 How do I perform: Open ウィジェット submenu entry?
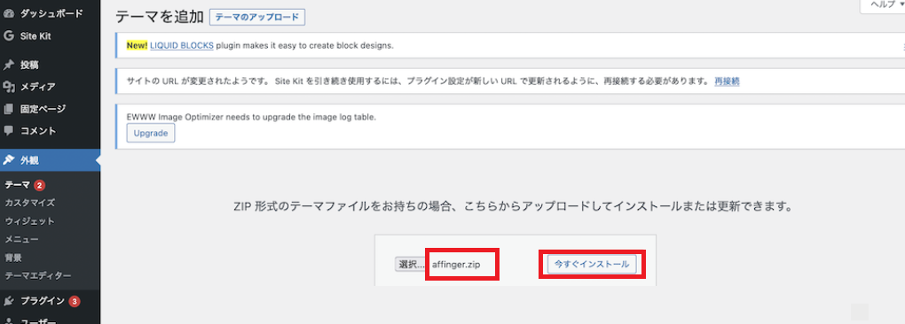point(30,221)
